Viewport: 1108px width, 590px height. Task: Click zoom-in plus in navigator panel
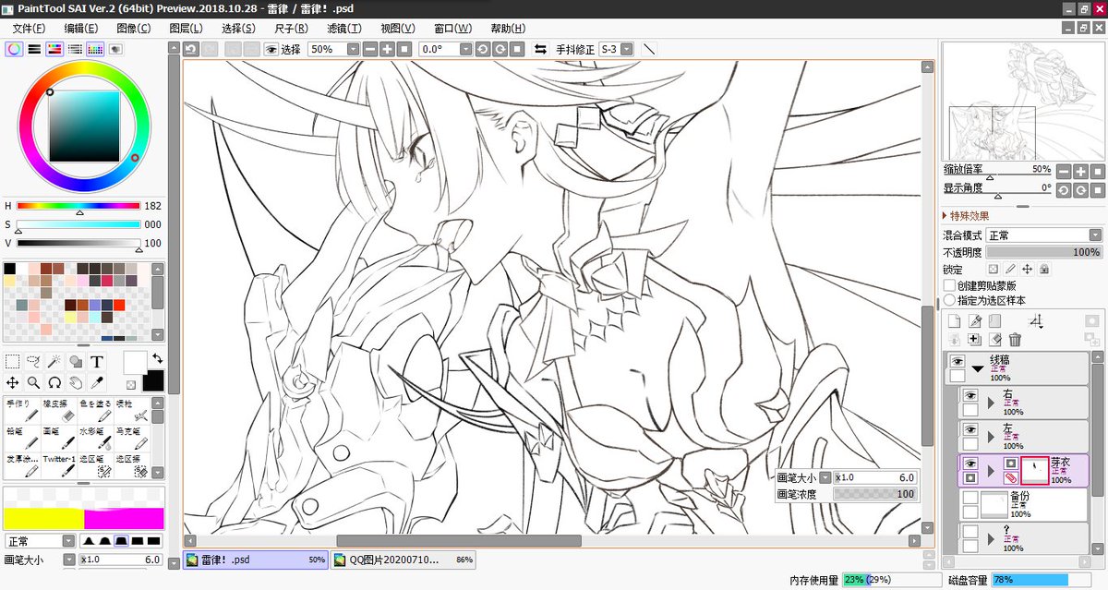click(x=1080, y=171)
